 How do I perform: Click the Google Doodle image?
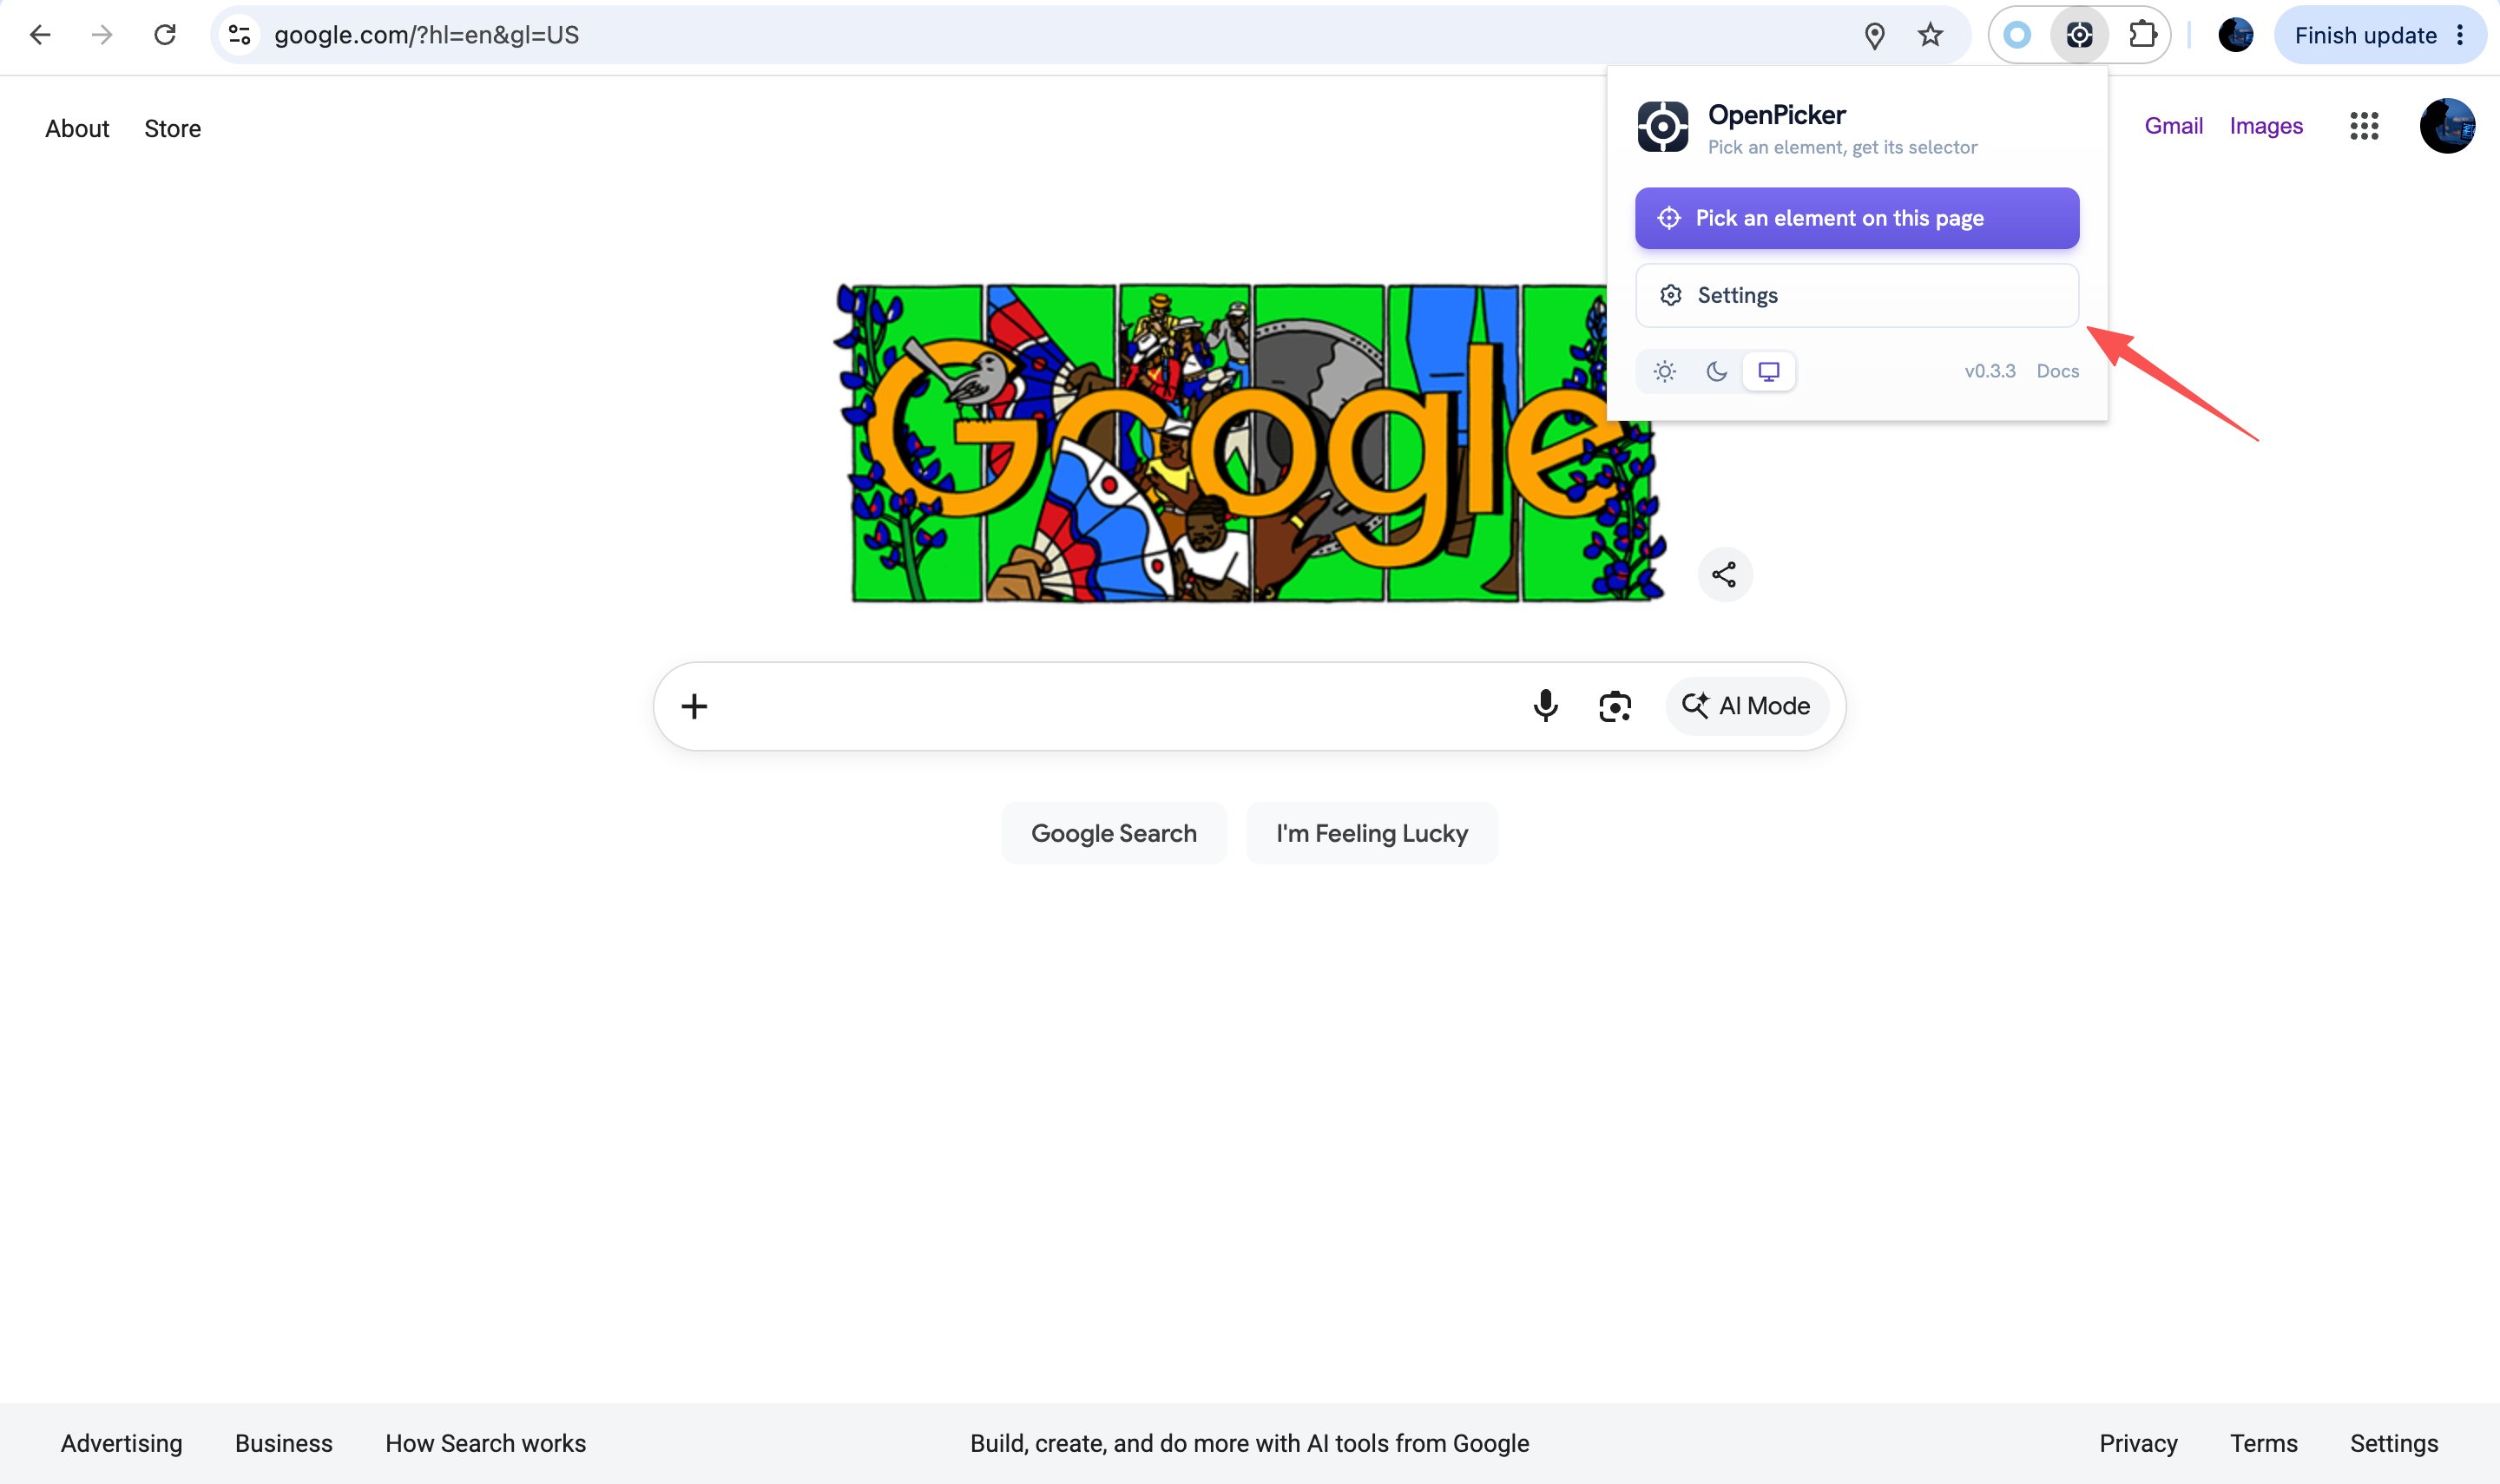[x=1250, y=443]
